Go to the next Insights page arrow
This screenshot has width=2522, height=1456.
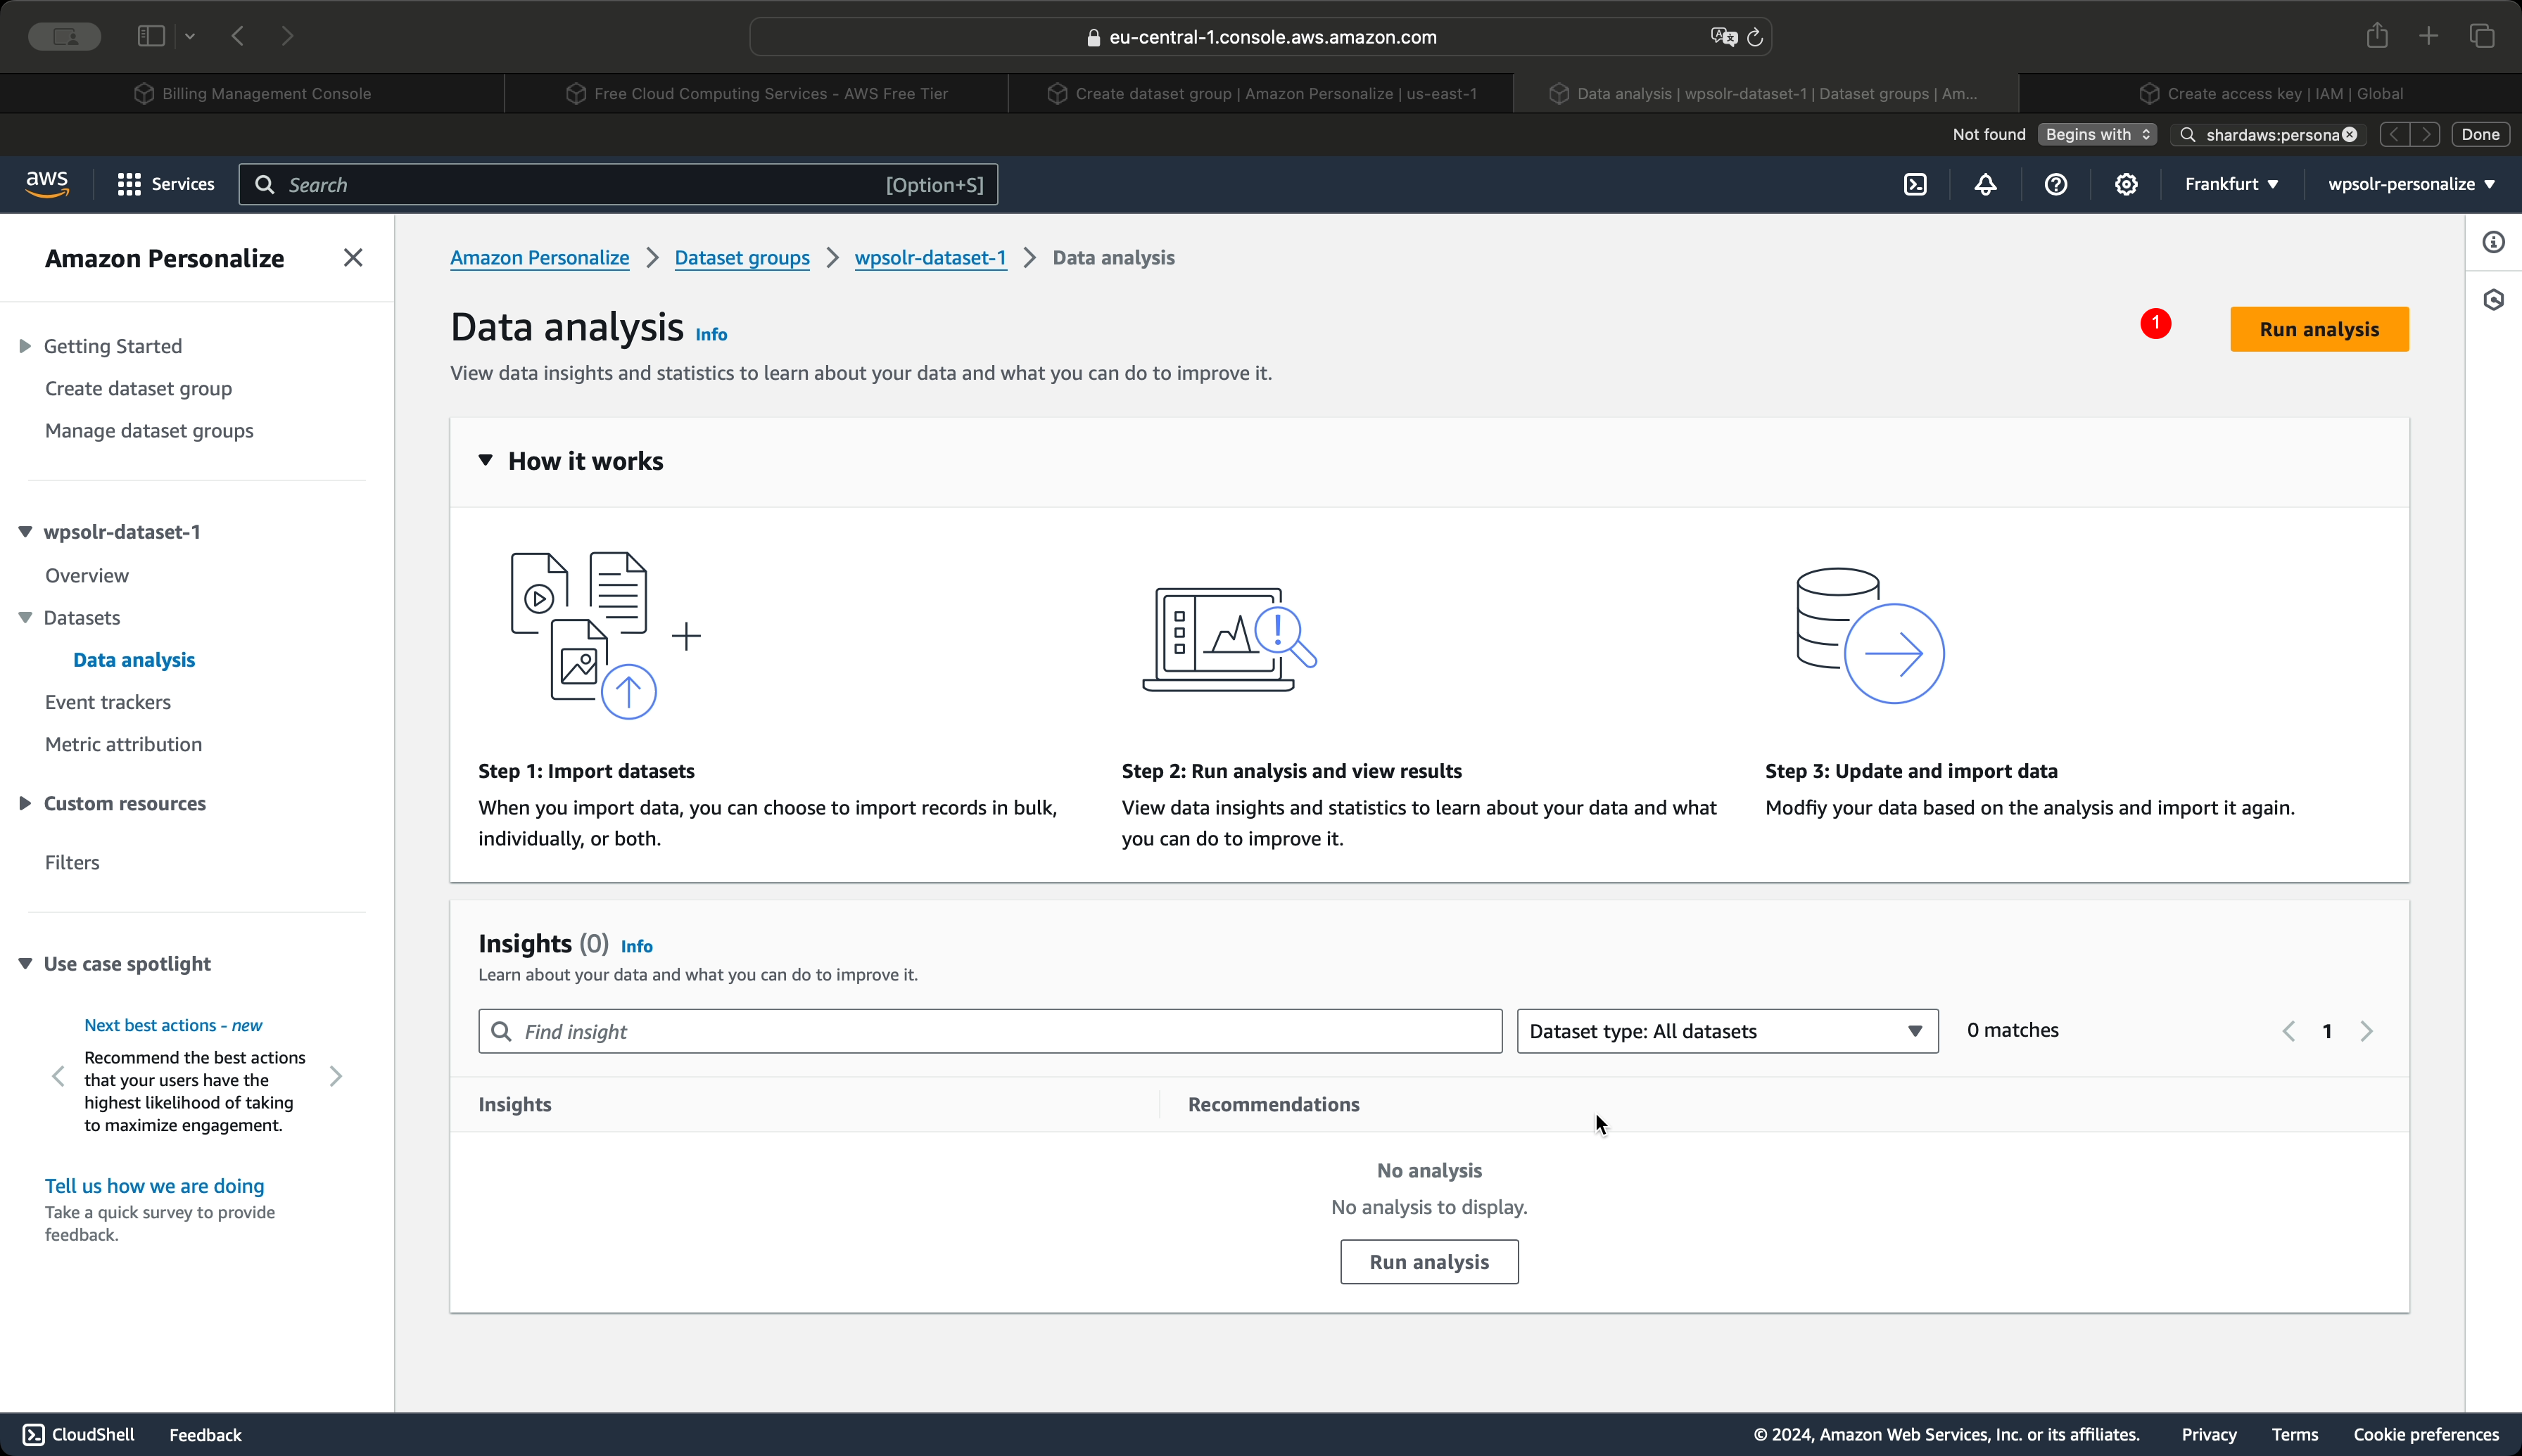[x=2366, y=1031]
